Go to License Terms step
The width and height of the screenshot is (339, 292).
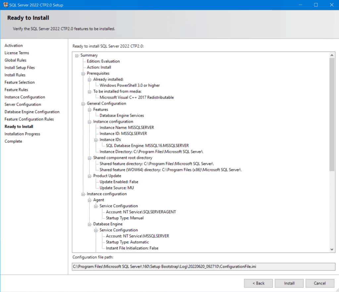click(x=17, y=53)
